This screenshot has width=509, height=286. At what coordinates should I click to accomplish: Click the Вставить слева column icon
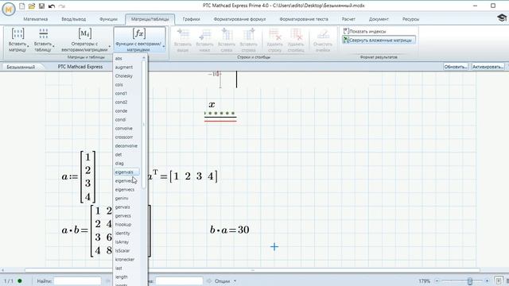(x=227, y=34)
